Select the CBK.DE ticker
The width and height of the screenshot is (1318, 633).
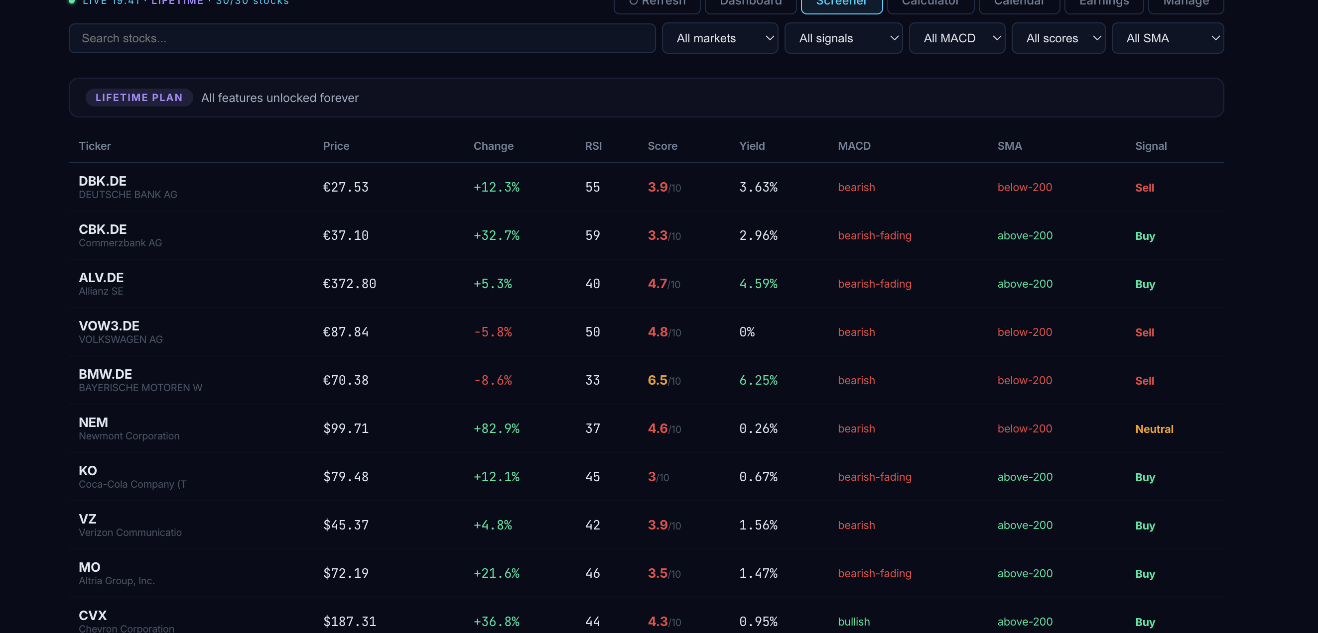coord(102,229)
